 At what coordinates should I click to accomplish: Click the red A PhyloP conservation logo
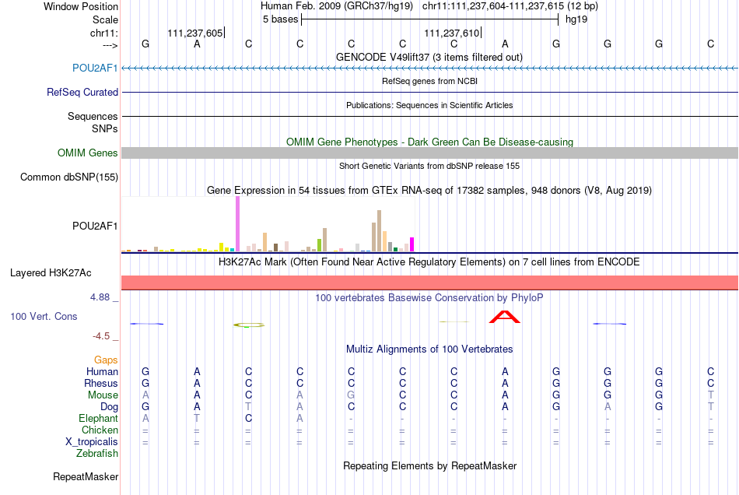tap(505, 318)
